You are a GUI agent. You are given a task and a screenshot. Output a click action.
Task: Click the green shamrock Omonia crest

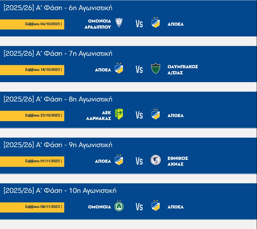point(119,206)
